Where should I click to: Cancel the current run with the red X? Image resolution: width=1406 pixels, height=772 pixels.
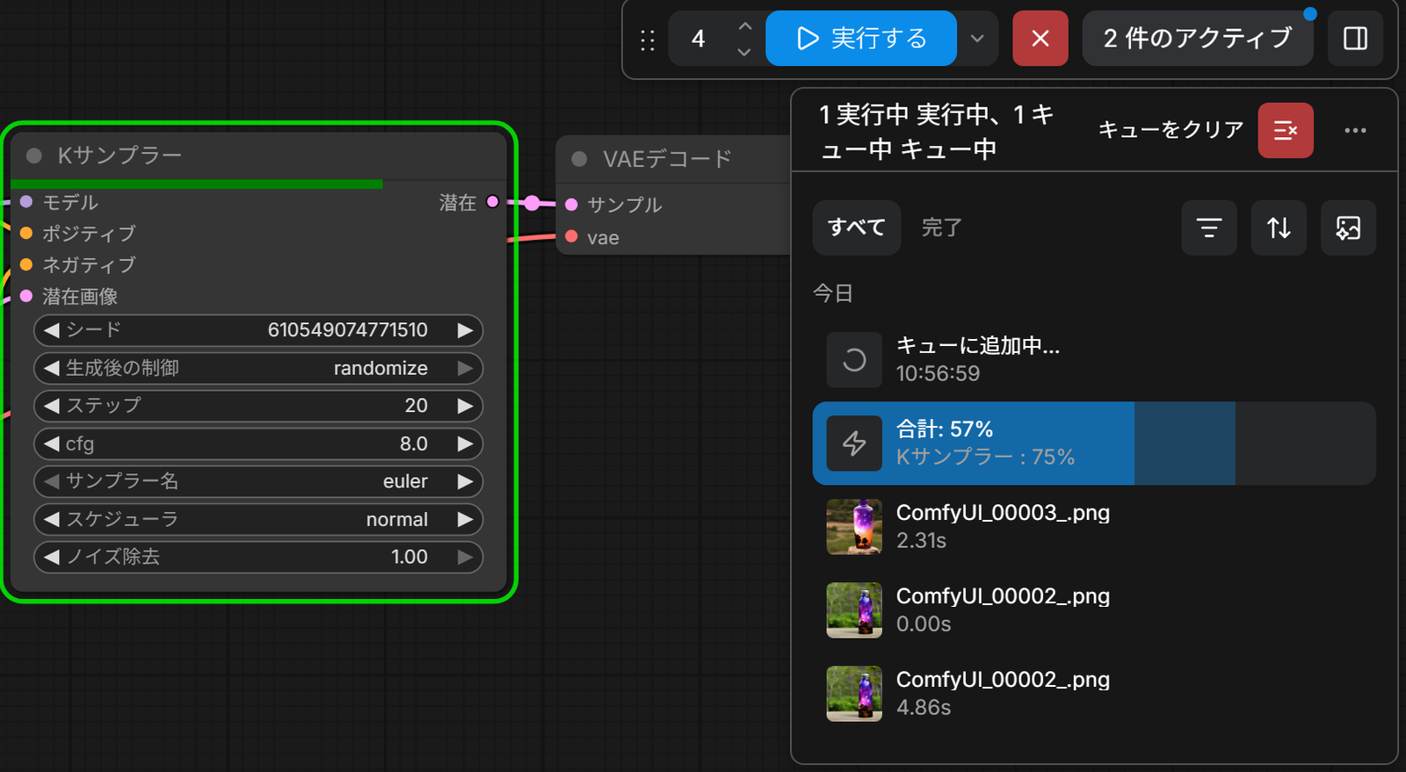[x=1040, y=39]
